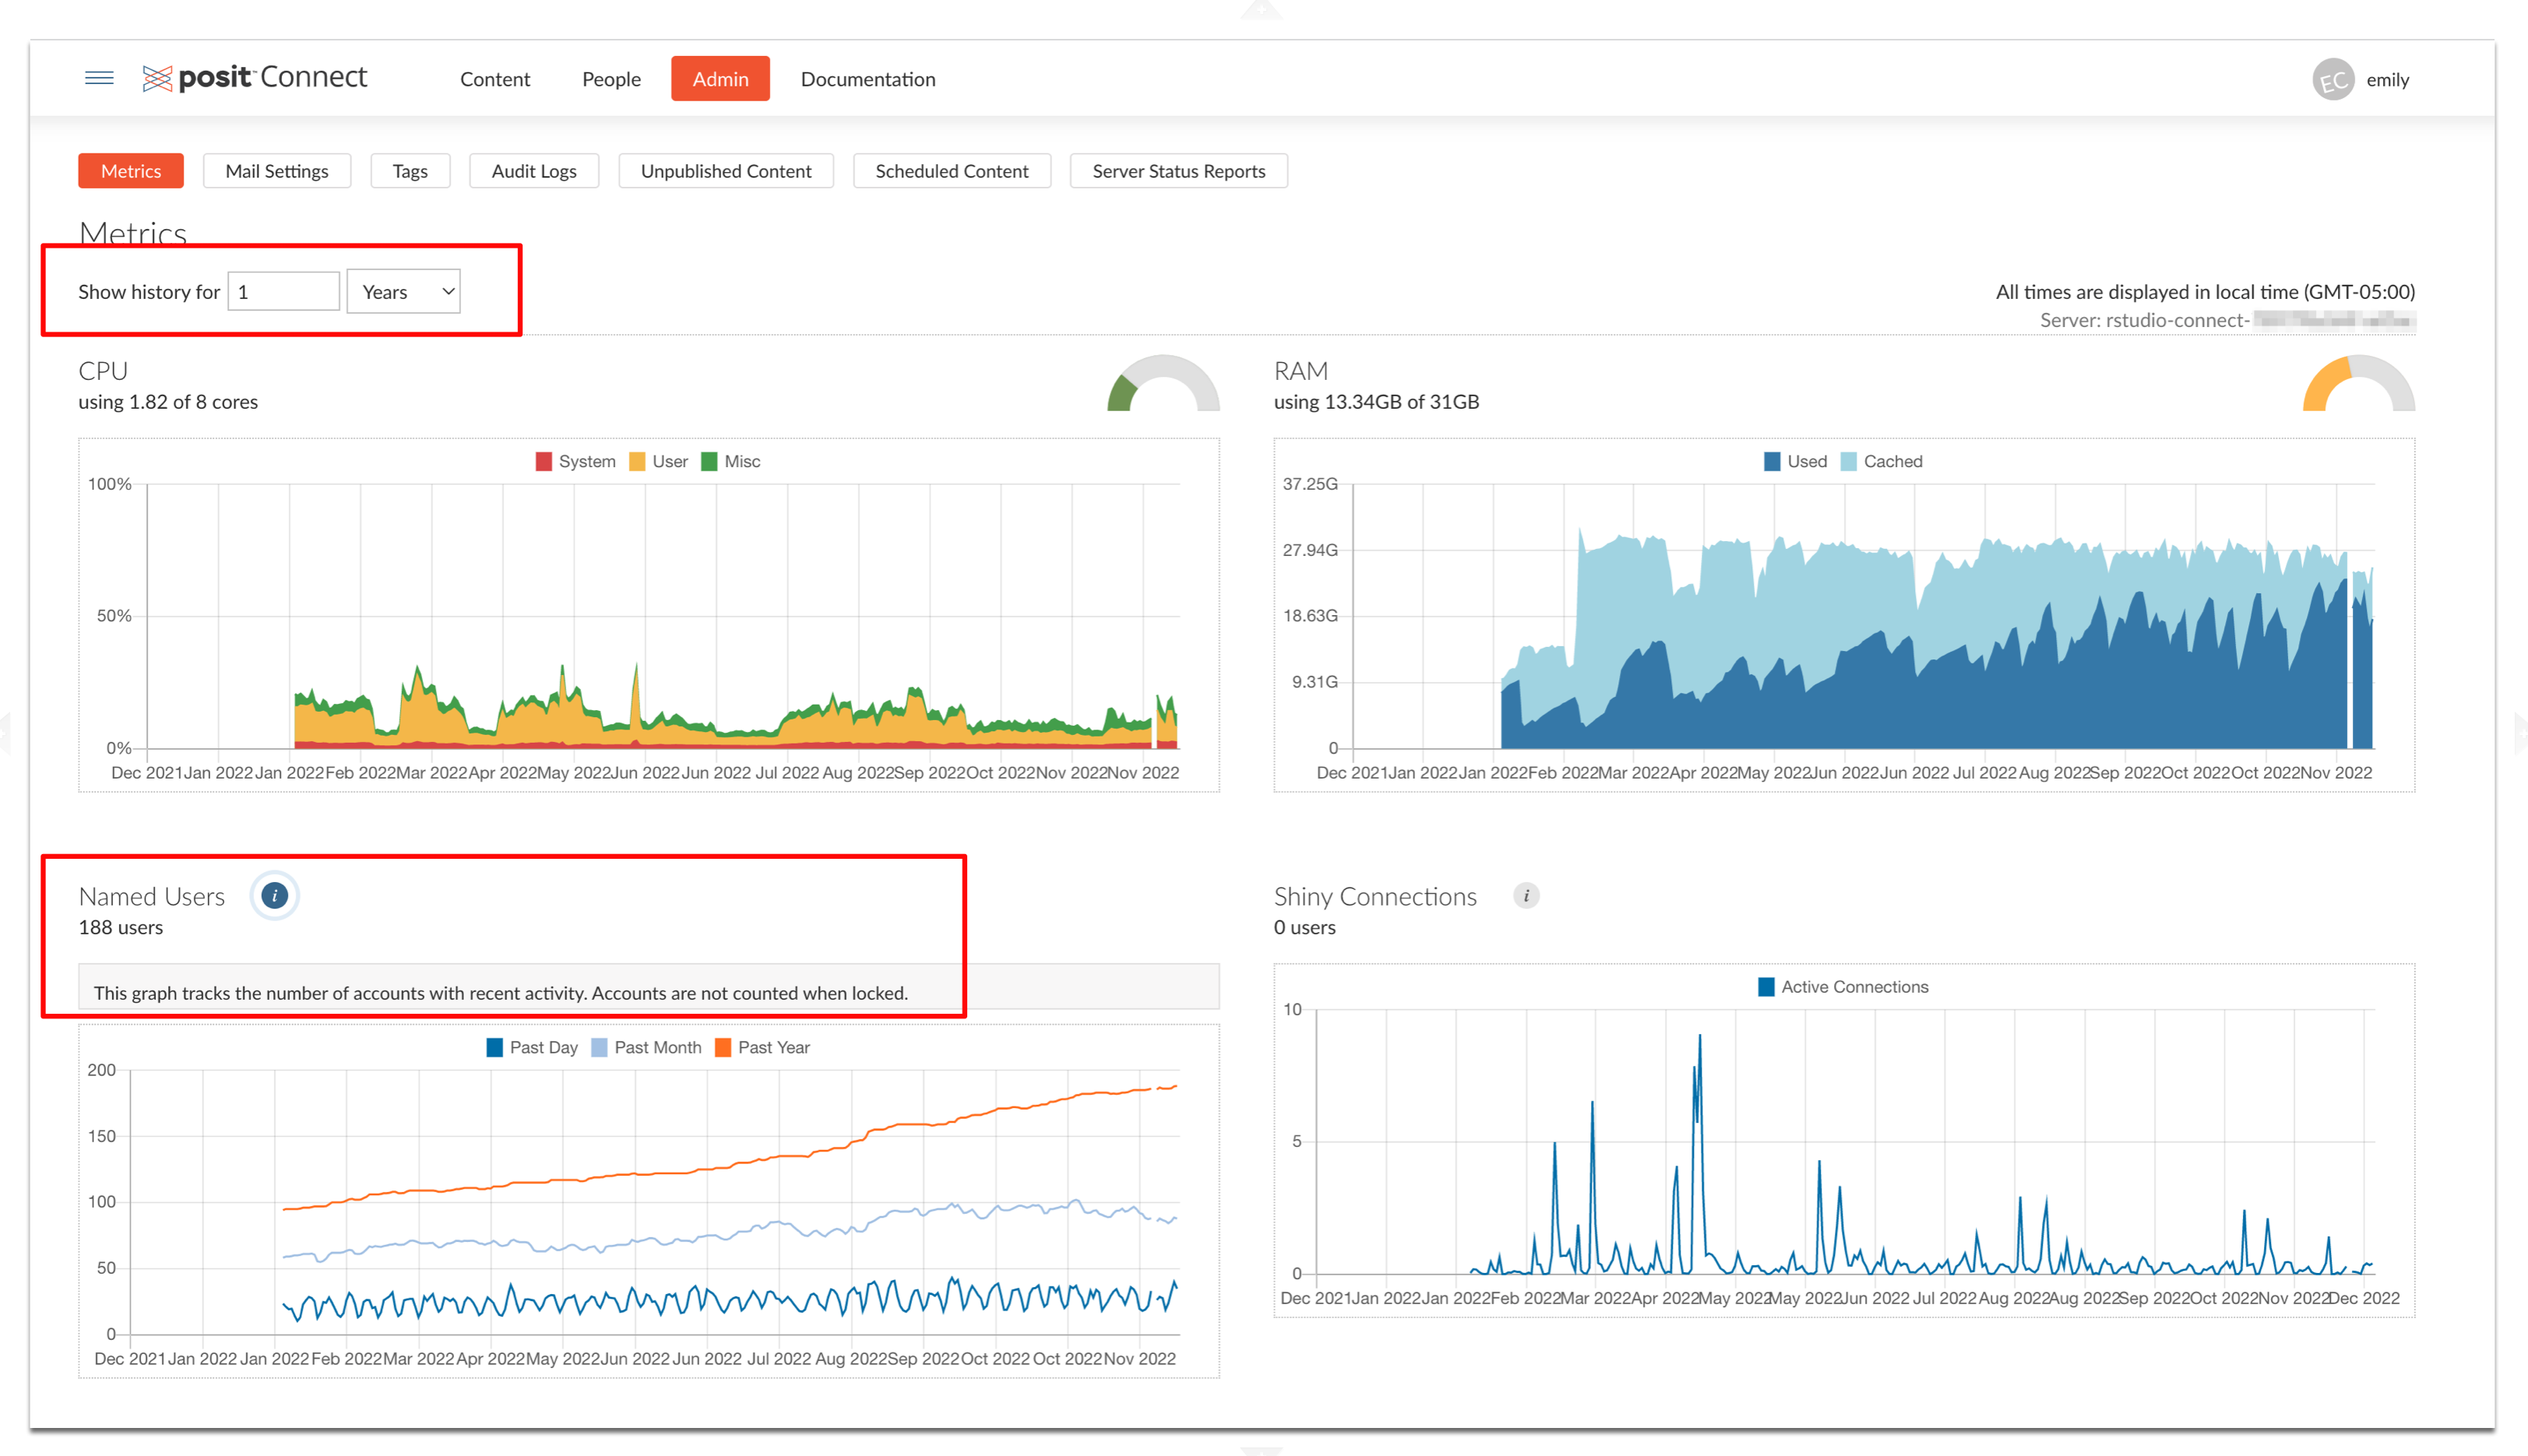Toggle Past Year orange swatch
Image resolution: width=2528 pixels, height=1456 pixels.
tap(723, 1047)
